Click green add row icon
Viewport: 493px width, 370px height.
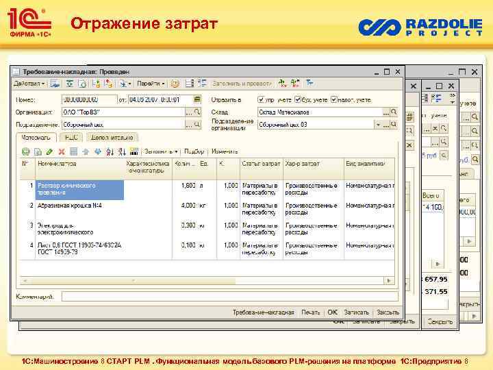click(x=26, y=152)
